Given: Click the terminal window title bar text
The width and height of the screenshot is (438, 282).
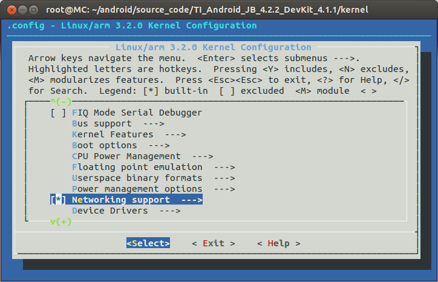Looking at the screenshot, I should coord(207,10).
